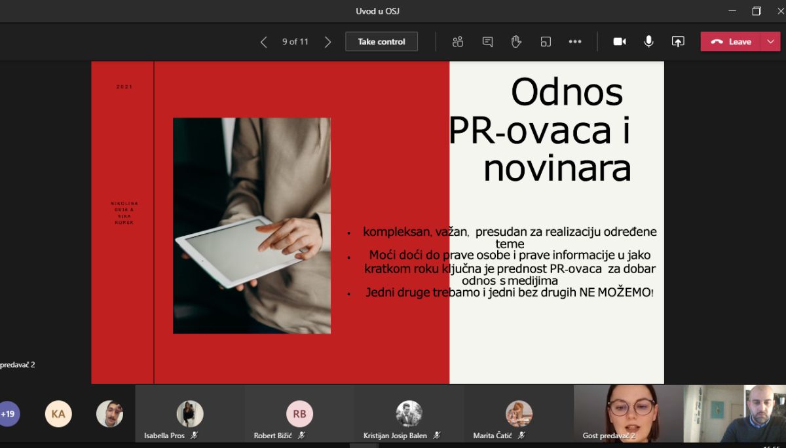Leave the meeting

point(731,42)
